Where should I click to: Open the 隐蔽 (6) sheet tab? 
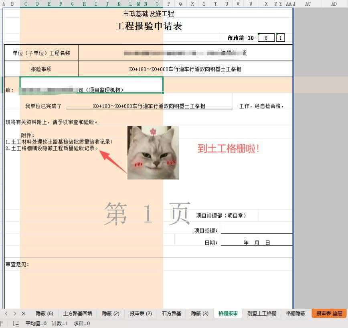(45, 313)
